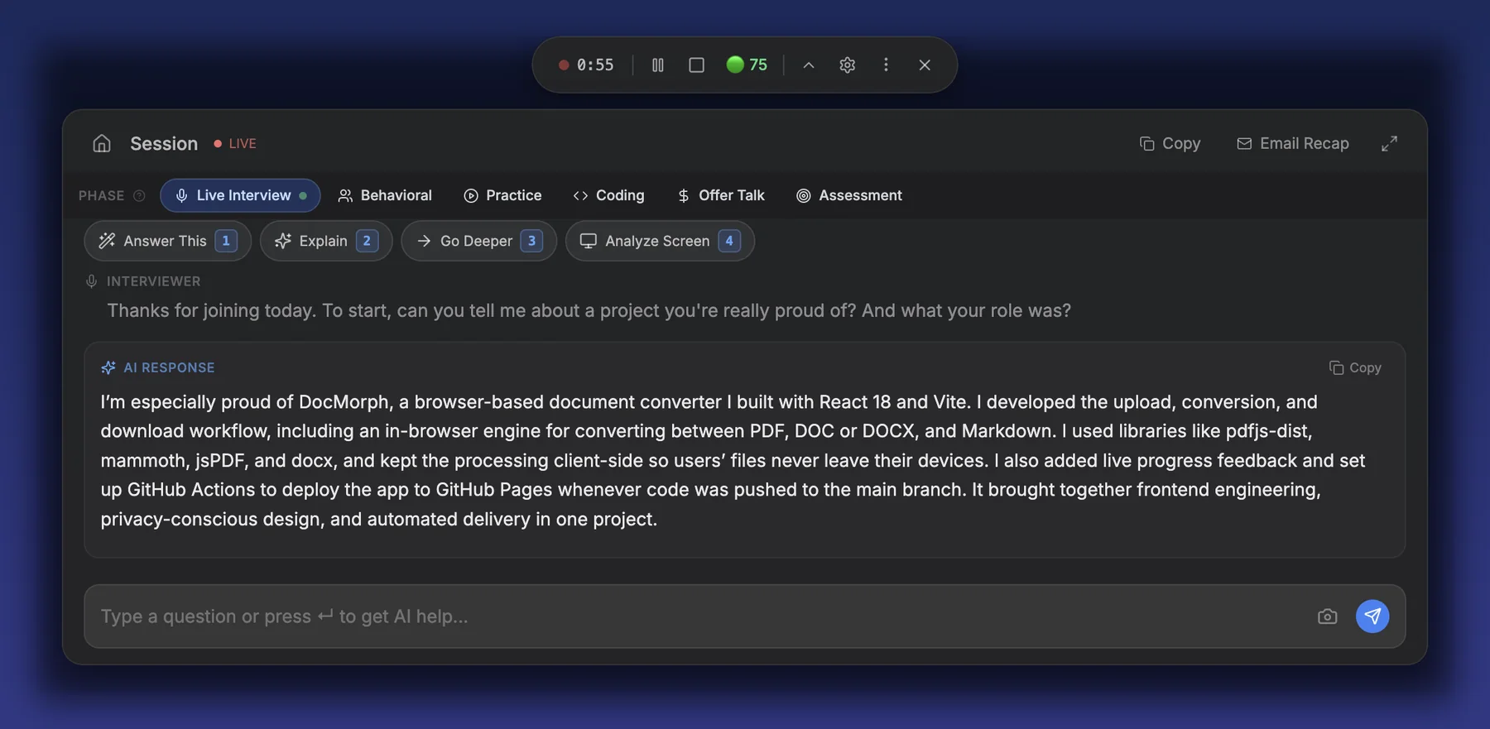Switch to the Coding phase tab
The height and width of the screenshot is (729, 1490).
(608, 195)
